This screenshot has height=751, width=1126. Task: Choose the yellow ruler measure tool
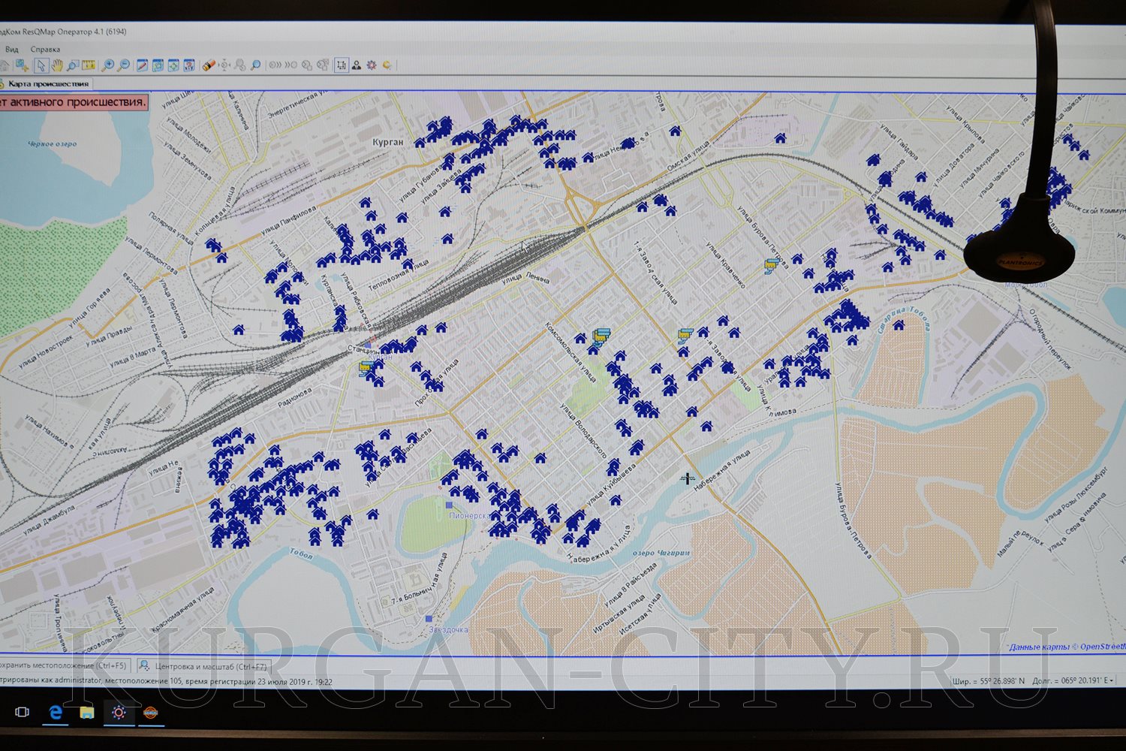89,65
